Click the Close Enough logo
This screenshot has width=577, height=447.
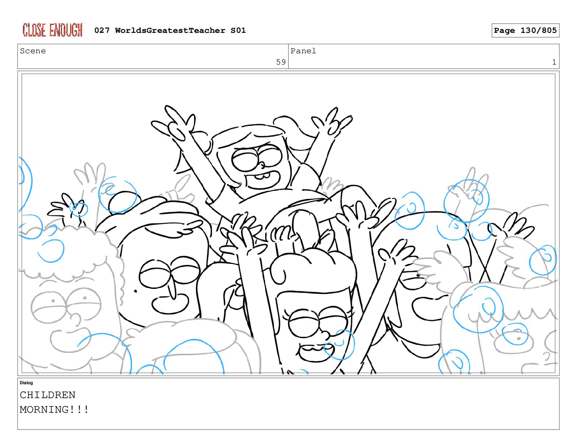[53, 30]
